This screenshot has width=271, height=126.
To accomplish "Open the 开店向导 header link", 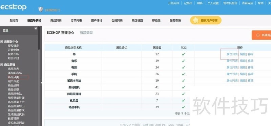I will coord(174,3).
